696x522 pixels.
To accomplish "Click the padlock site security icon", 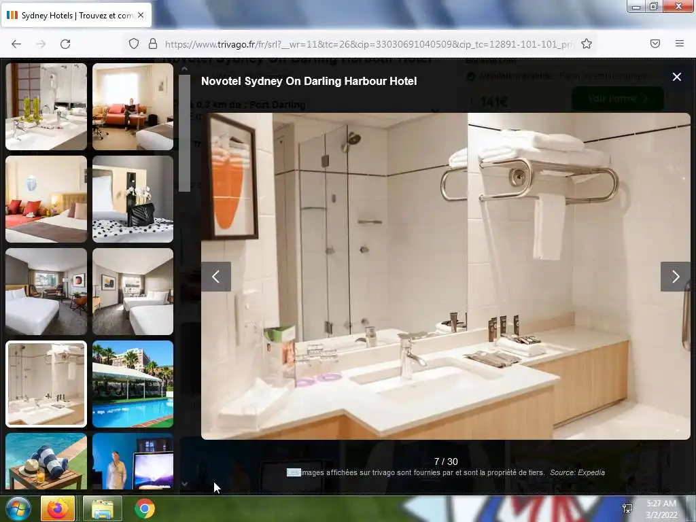I will (x=153, y=43).
